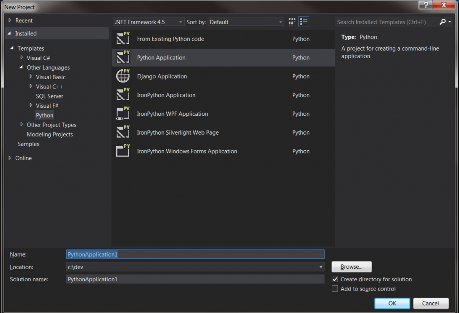Select Modeling Projects in the tree
The height and width of the screenshot is (313, 459).
click(50, 134)
